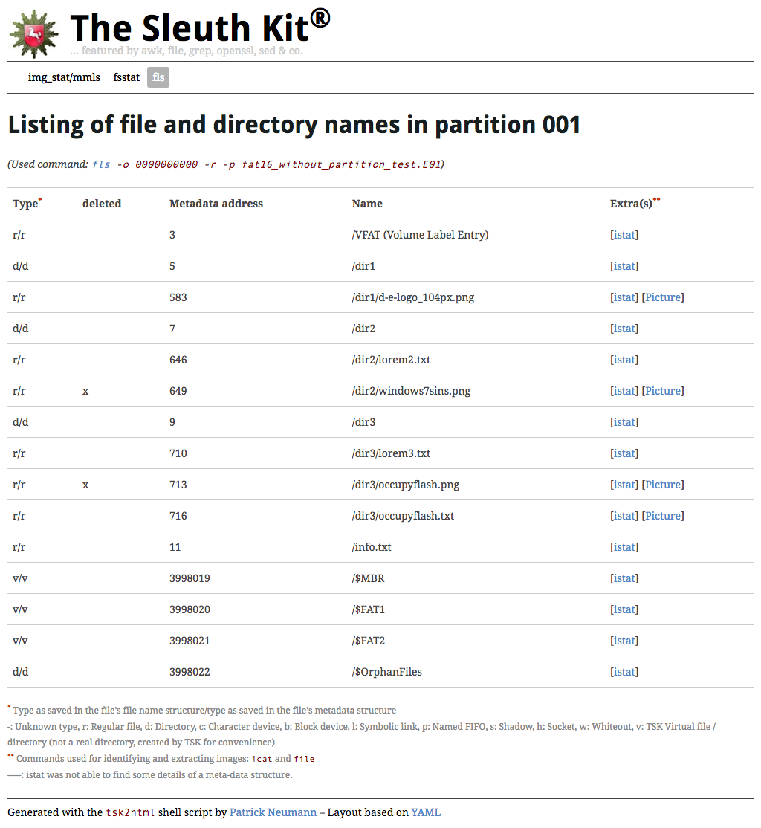Open istat link for /dir3
Screen dimensions: 761x828
[x=624, y=421]
